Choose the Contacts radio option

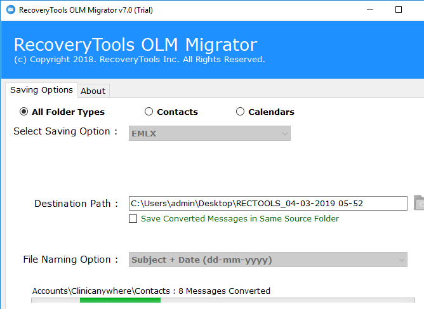pyautogui.click(x=149, y=112)
